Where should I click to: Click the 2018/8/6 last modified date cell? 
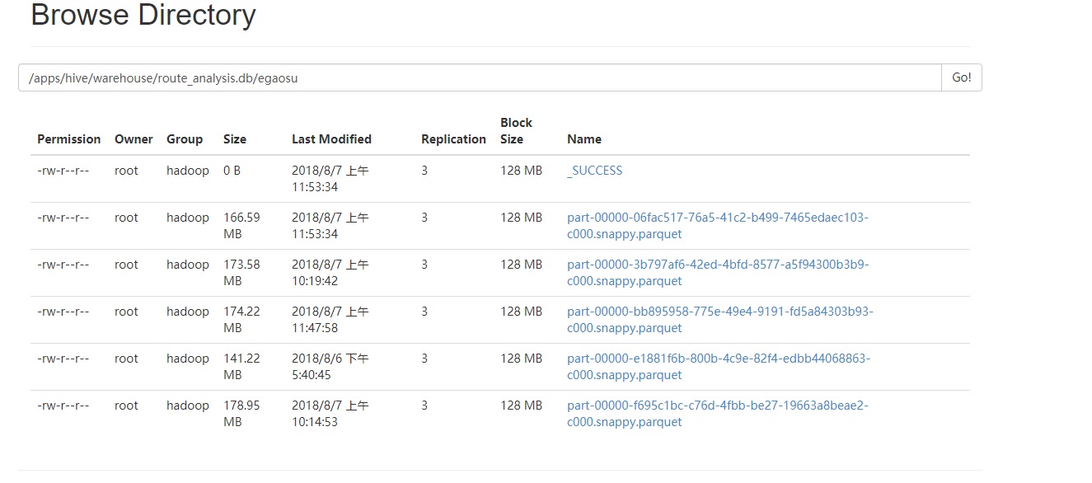pos(330,367)
